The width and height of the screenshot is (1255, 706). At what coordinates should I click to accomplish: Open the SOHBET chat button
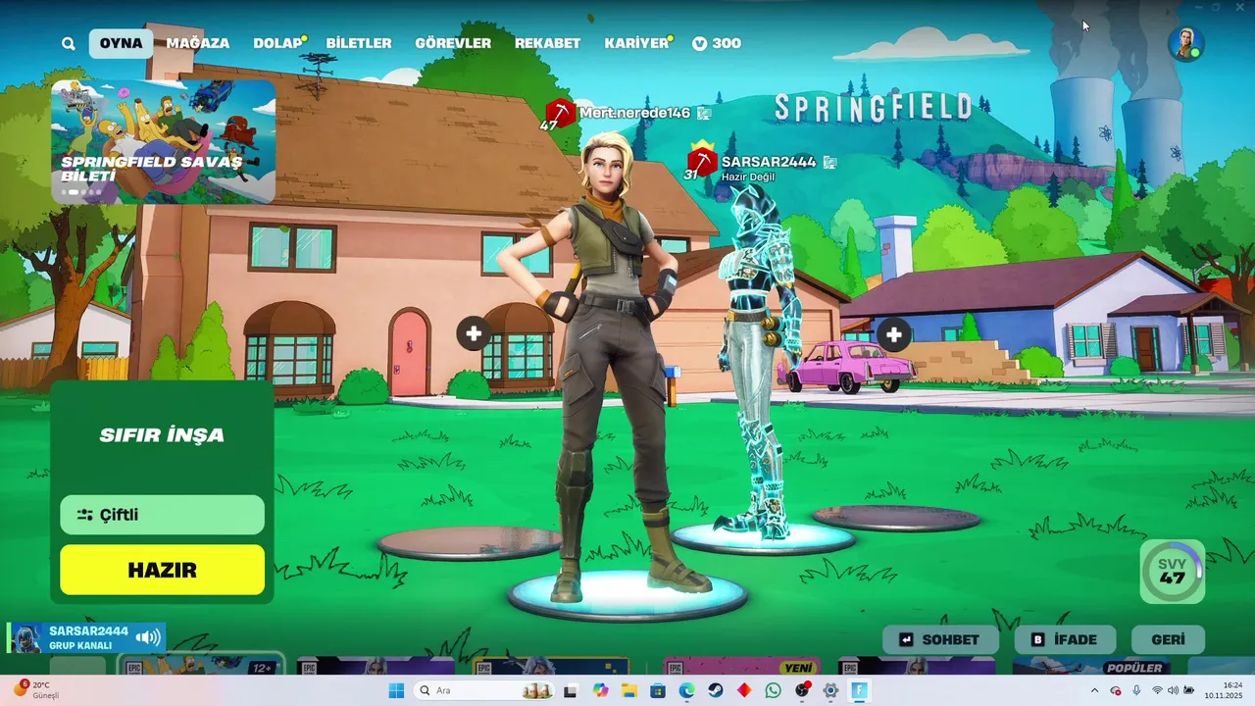tap(940, 639)
